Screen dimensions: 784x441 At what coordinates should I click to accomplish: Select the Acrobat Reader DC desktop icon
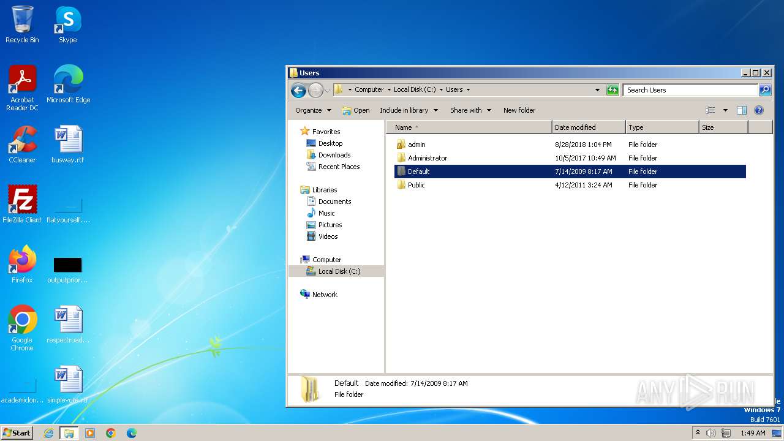pos(22,88)
